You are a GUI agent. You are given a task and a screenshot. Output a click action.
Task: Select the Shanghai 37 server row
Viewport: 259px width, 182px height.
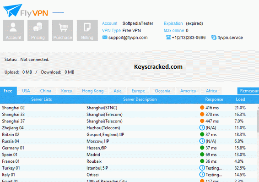[x=129, y=121]
